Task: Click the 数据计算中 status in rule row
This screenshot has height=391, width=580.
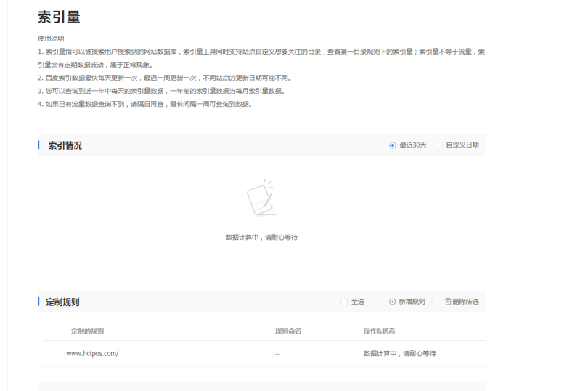Action: click(399, 354)
